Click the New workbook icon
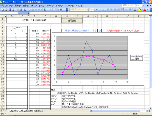The height and width of the screenshot is (116, 152). click(3, 9)
